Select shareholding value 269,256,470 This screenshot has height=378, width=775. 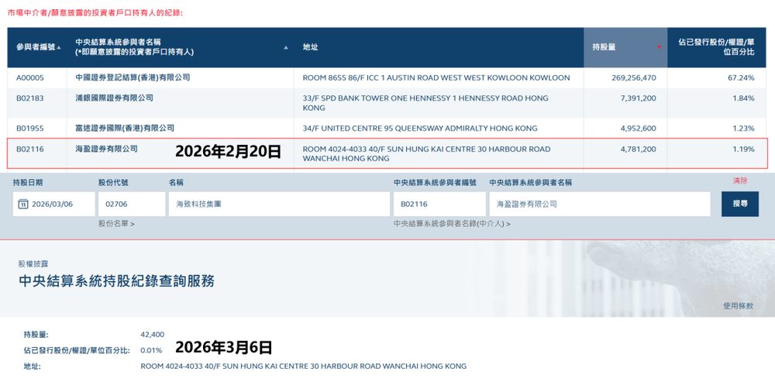point(634,77)
